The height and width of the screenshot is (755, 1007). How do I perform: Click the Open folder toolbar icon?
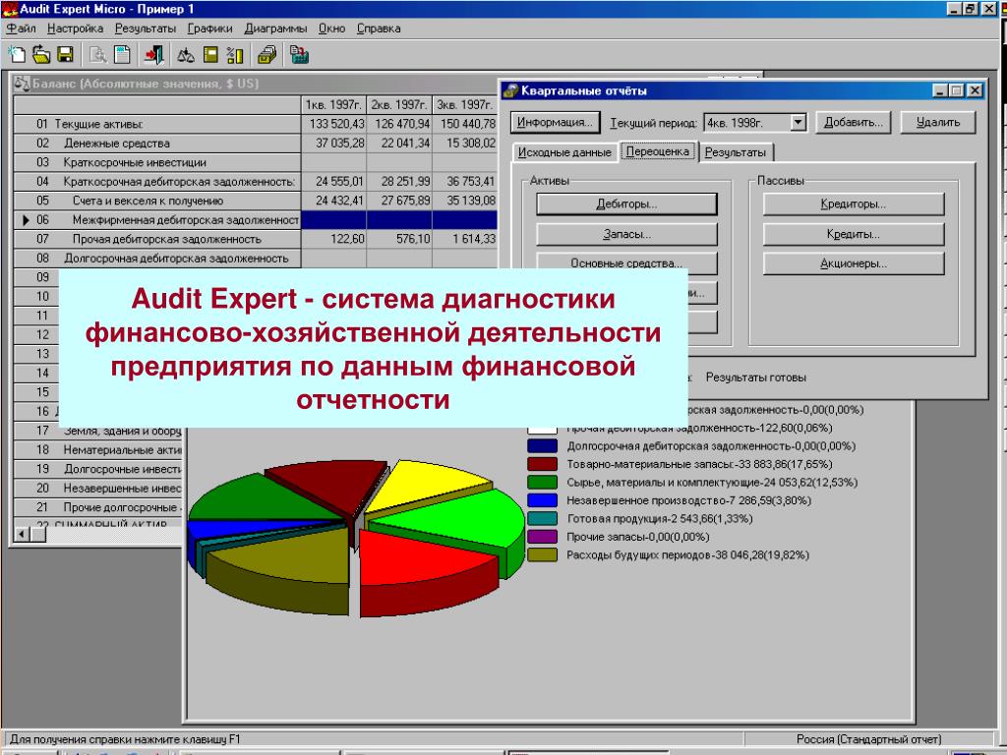pyautogui.click(x=41, y=55)
